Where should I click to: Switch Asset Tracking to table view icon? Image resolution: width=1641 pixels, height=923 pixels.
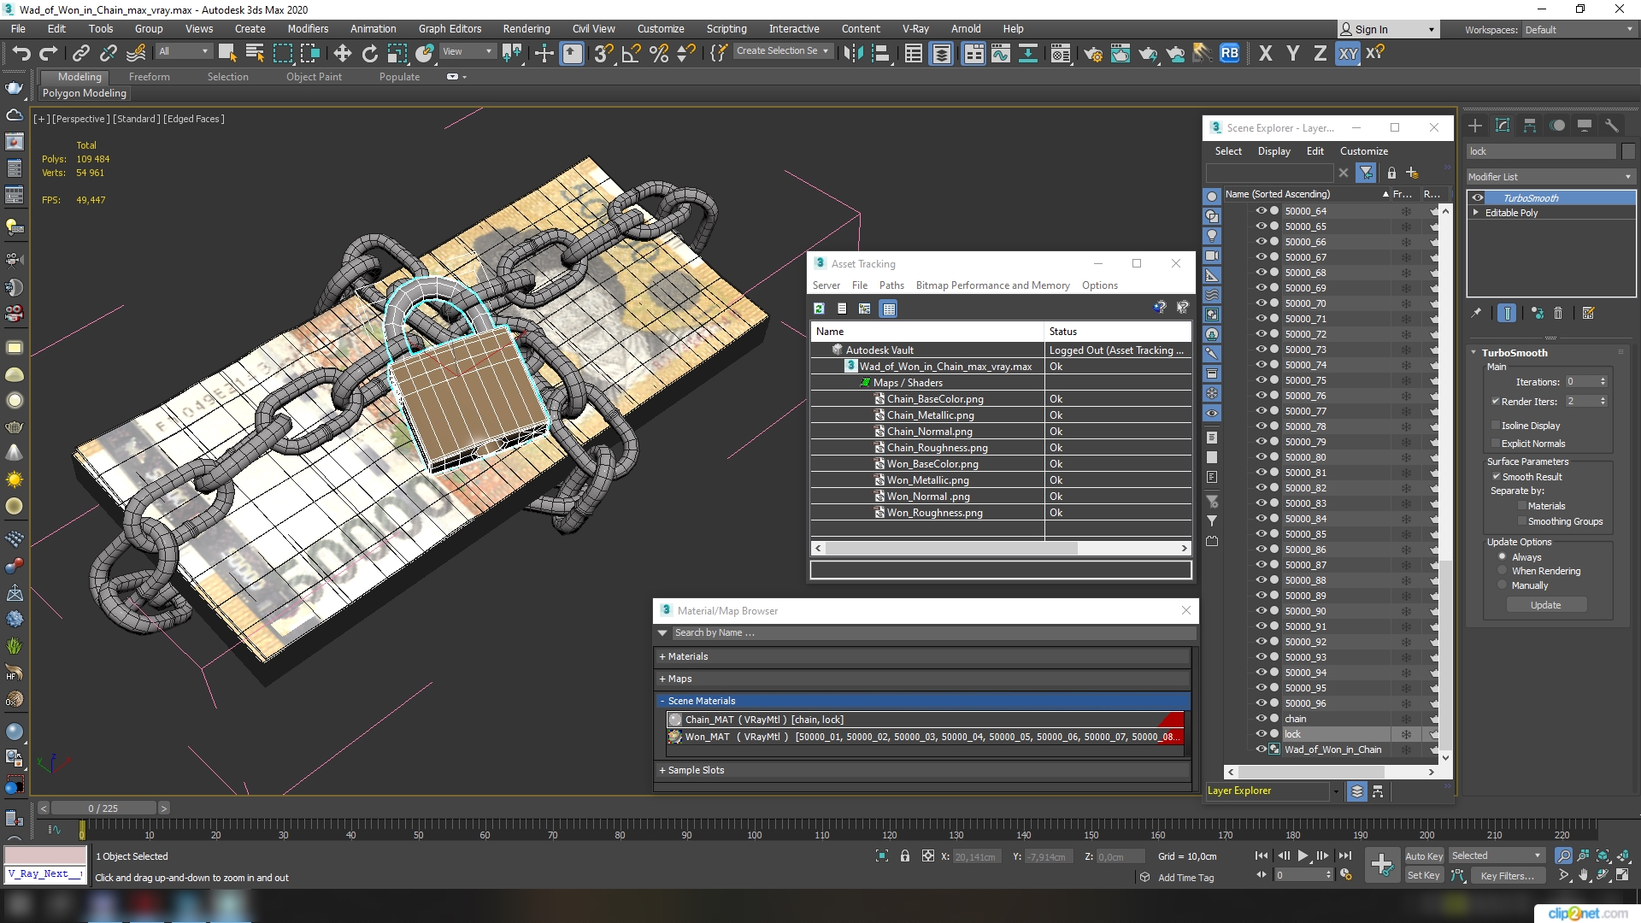(889, 309)
